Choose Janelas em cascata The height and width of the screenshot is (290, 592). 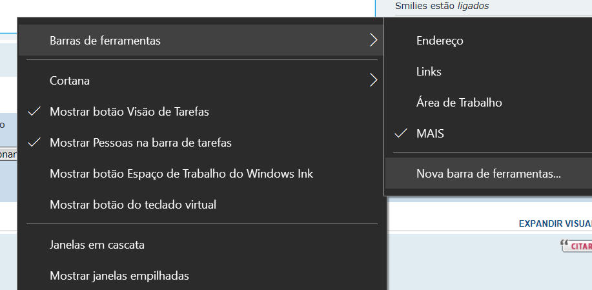pyautogui.click(x=97, y=245)
